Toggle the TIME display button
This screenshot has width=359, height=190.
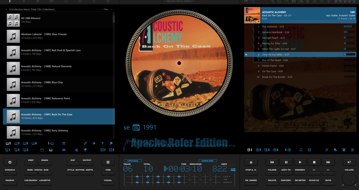point(108,173)
